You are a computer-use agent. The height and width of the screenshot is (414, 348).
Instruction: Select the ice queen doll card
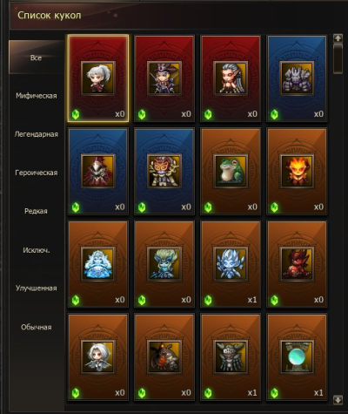point(98,264)
